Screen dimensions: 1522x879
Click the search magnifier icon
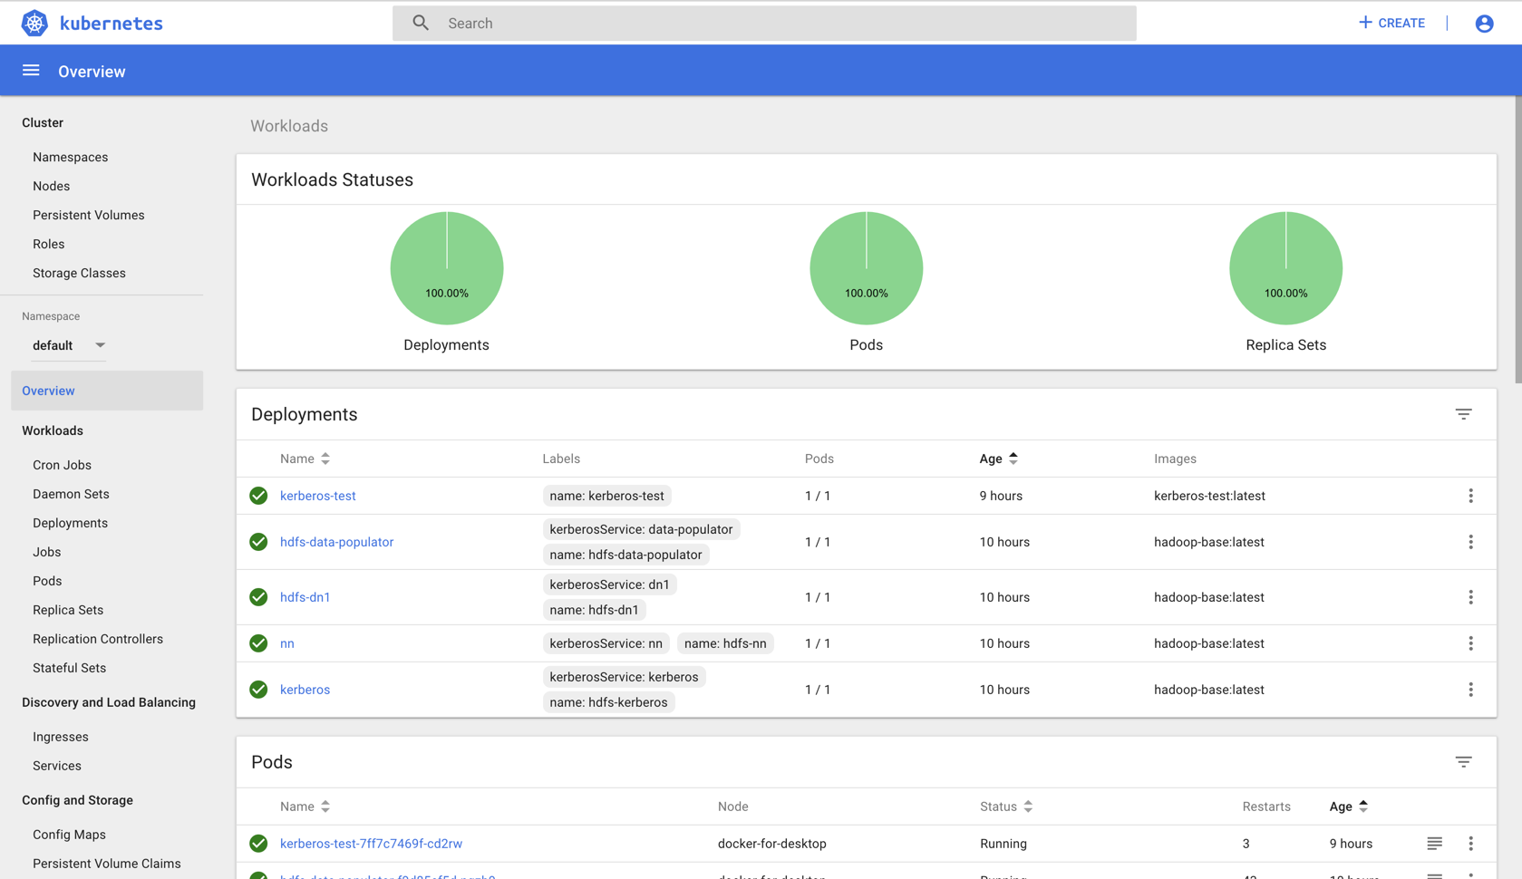point(421,23)
